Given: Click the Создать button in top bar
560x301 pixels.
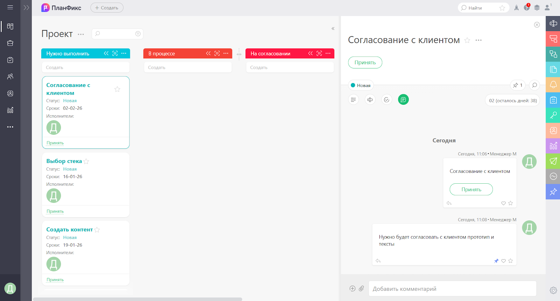Looking at the screenshot, I should pyautogui.click(x=107, y=8).
